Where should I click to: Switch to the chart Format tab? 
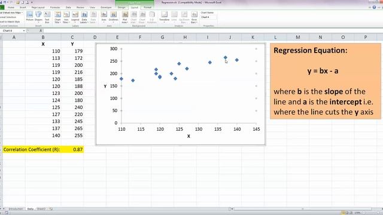coord(148,7)
